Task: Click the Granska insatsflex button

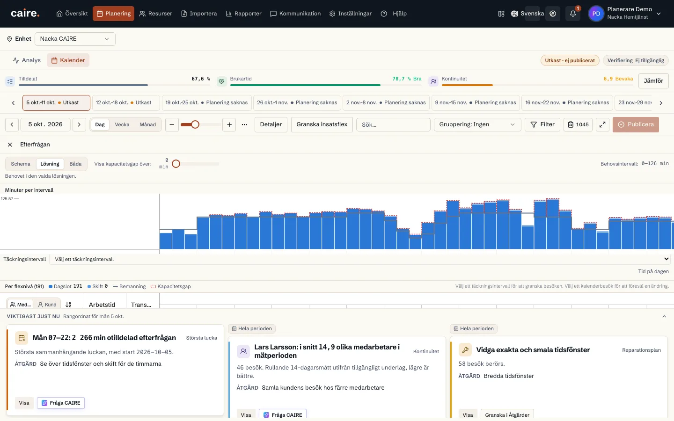Action: point(322,124)
